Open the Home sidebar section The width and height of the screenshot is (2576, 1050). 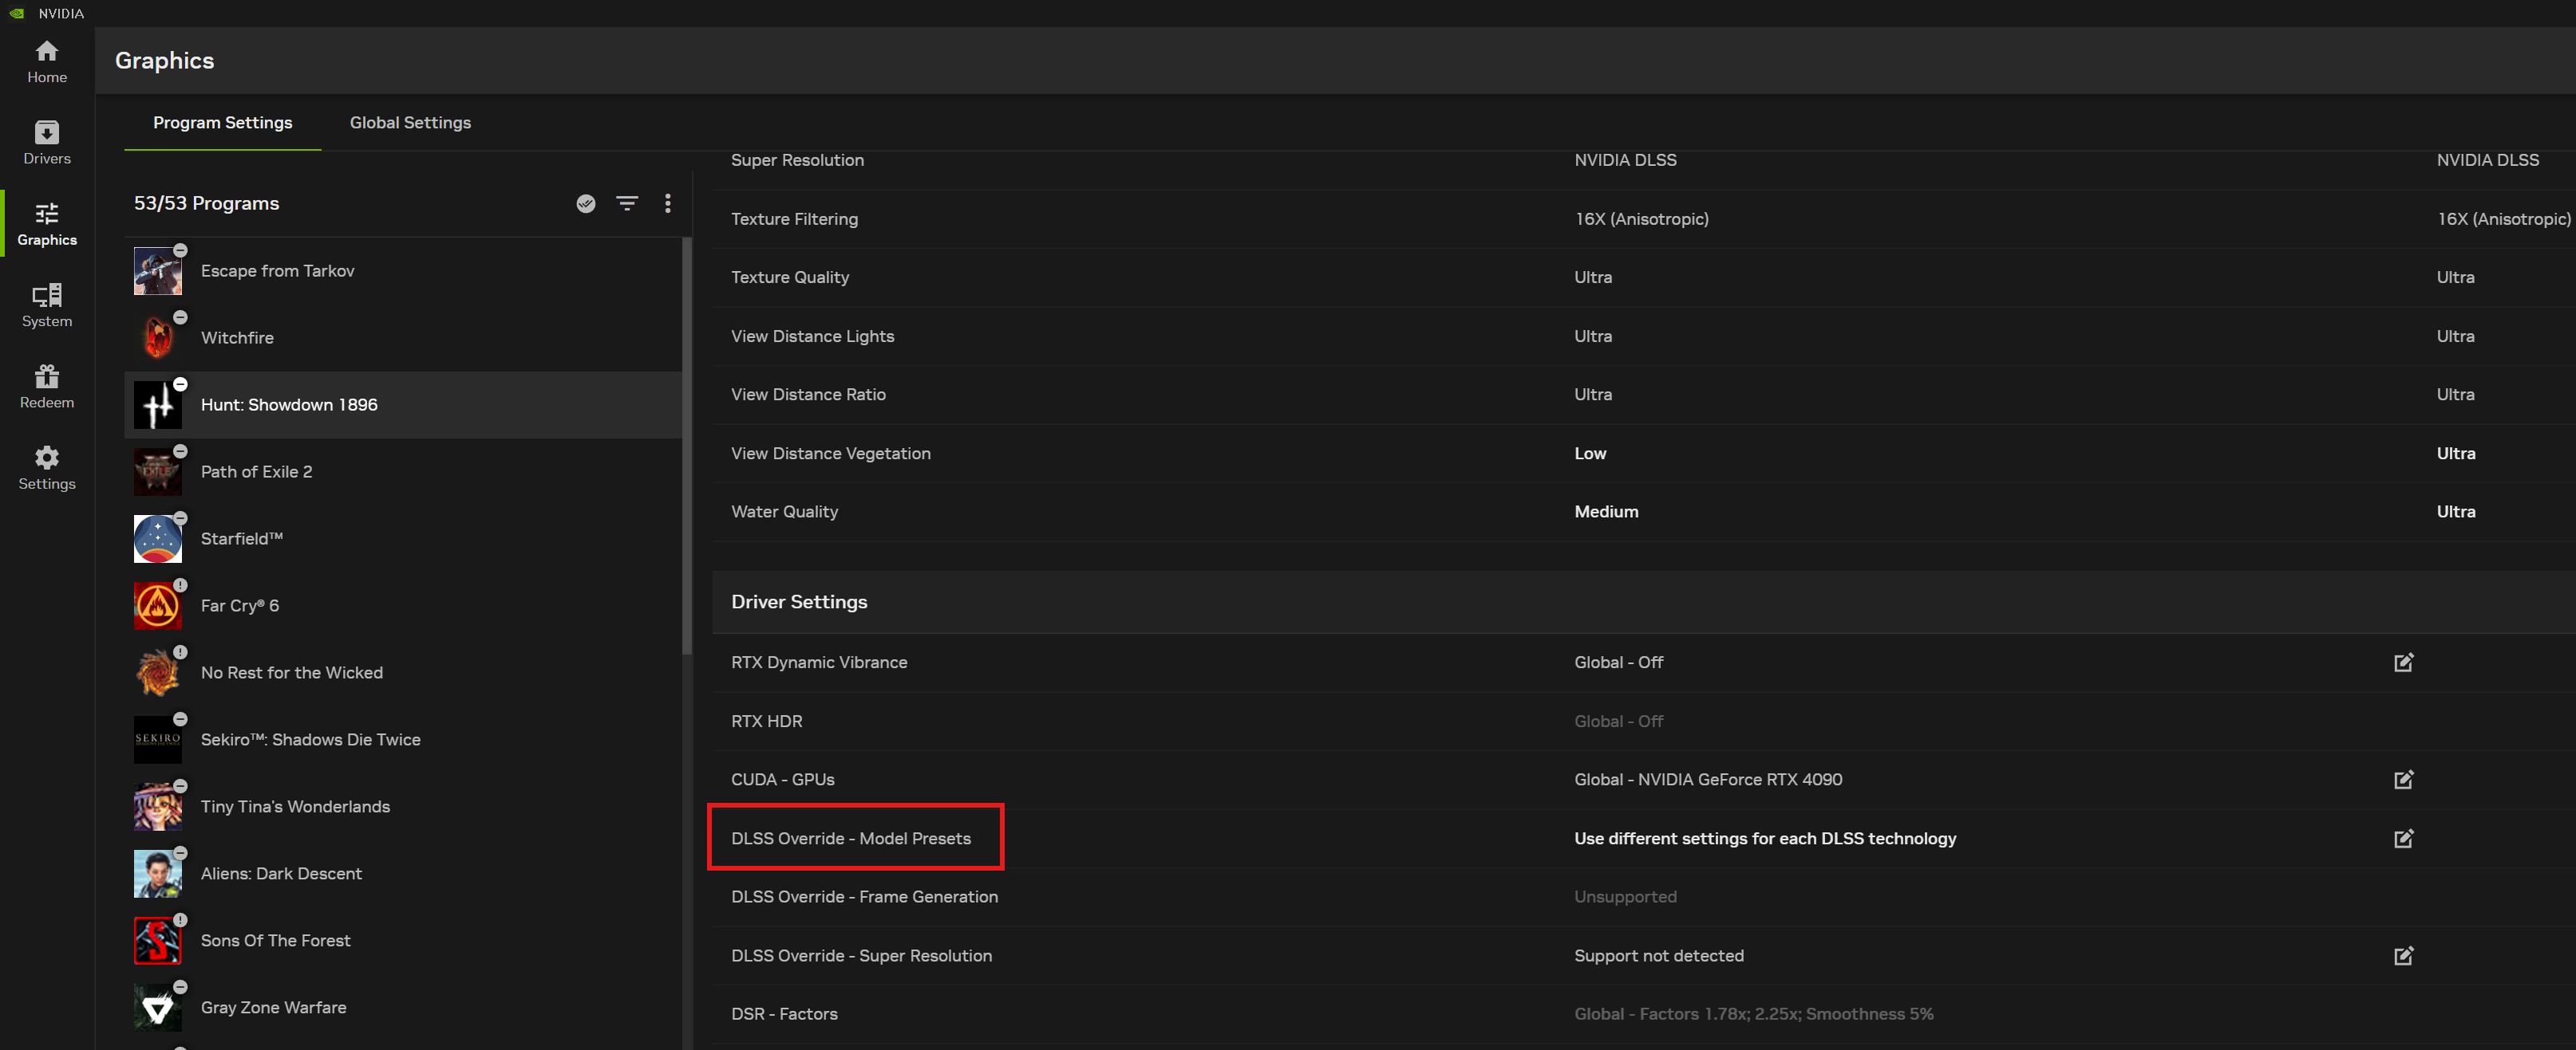(x=47, y=61)
